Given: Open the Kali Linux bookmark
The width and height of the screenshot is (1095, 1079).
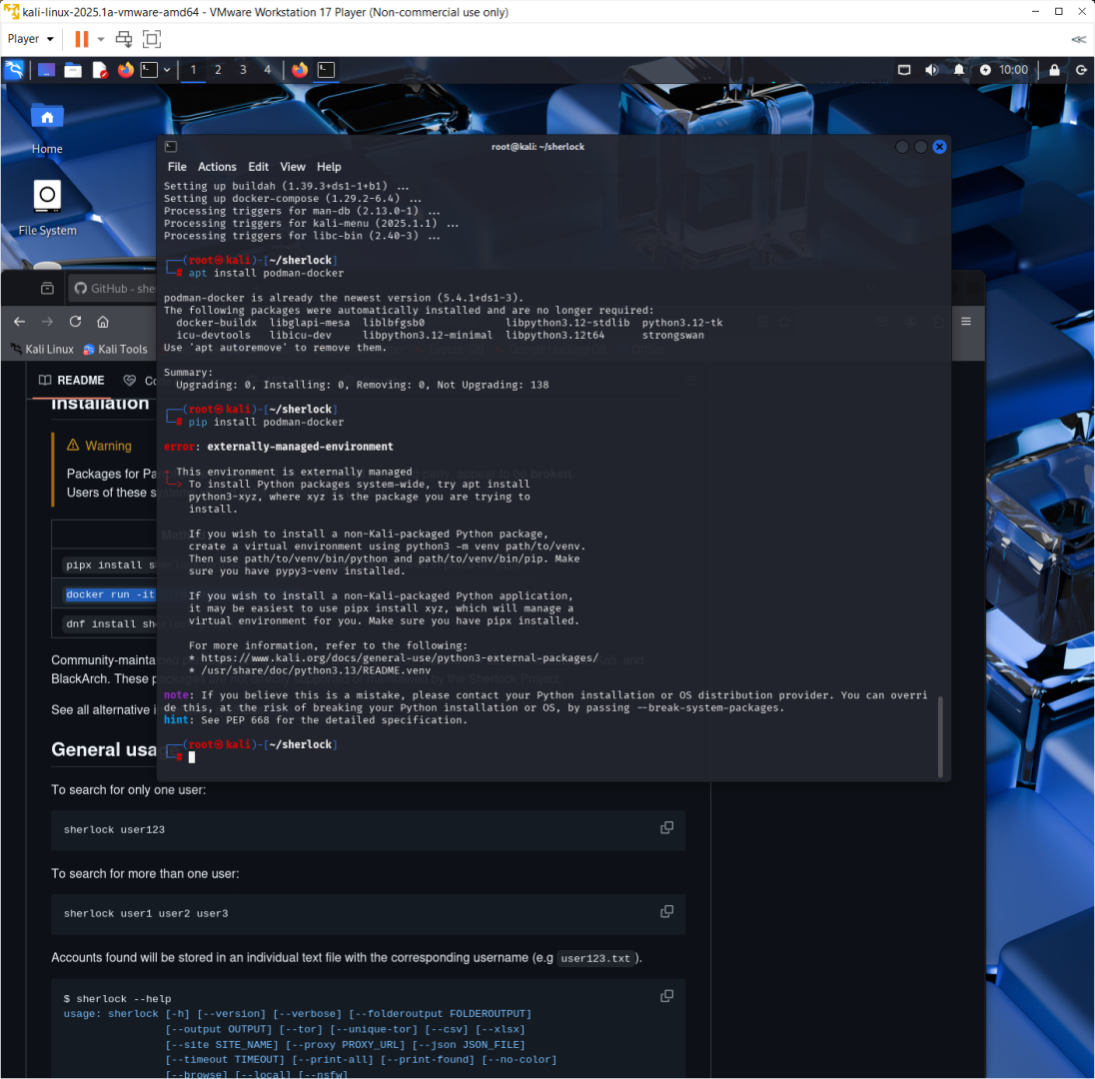Looking at the screenshot, I should (x=42, y=350).
